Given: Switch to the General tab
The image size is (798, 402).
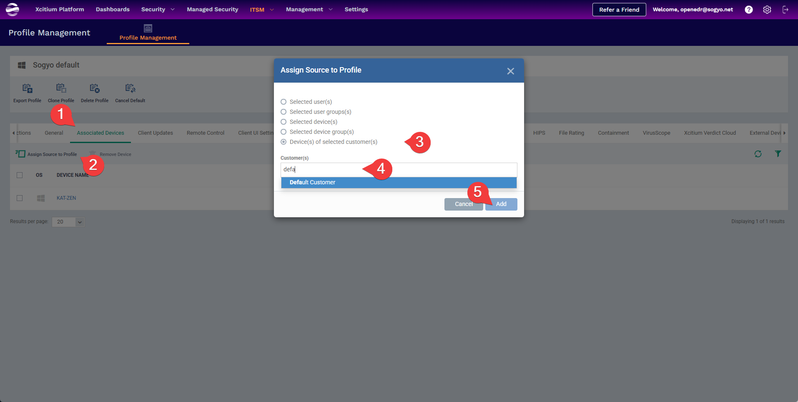Looking at the screenshot, I should click(54, 133).
